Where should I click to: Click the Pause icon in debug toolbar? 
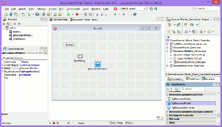(x=86, y=14)
